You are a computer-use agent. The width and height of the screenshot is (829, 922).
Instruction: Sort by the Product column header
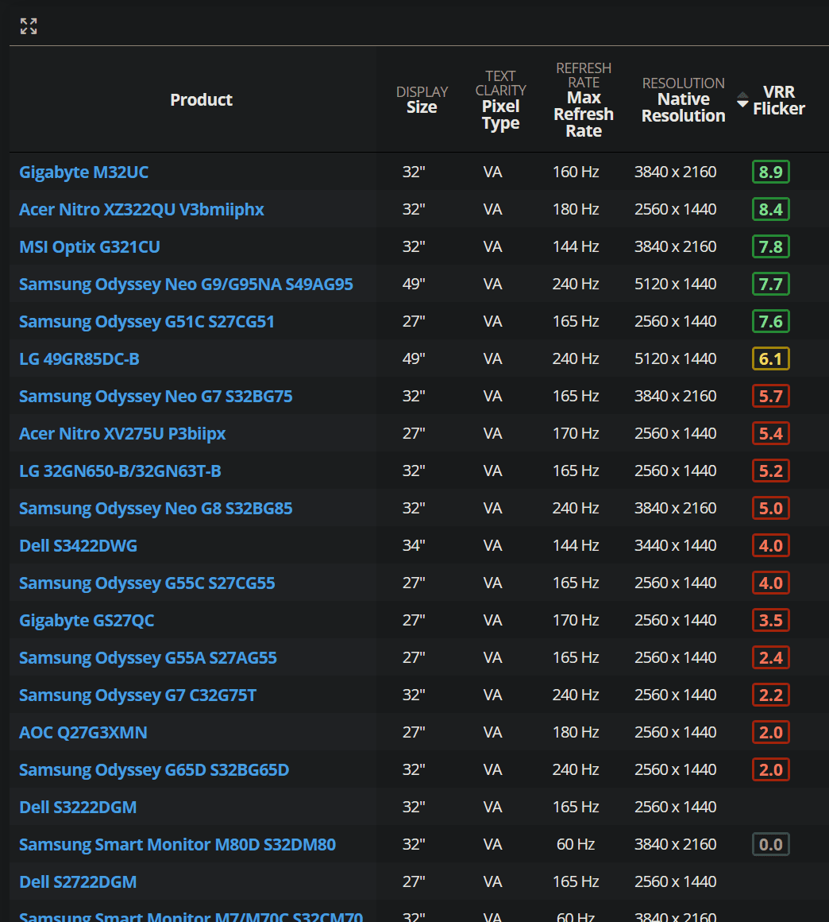click(201, 100)
